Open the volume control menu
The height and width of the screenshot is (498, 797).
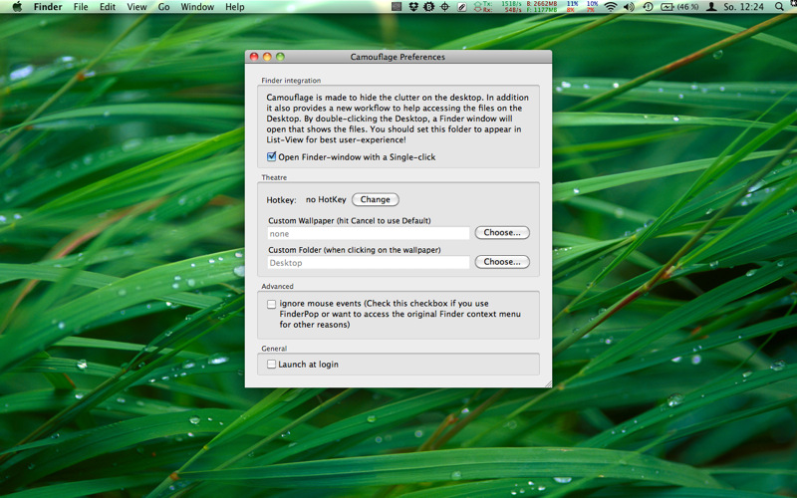[x=629, y=7]
